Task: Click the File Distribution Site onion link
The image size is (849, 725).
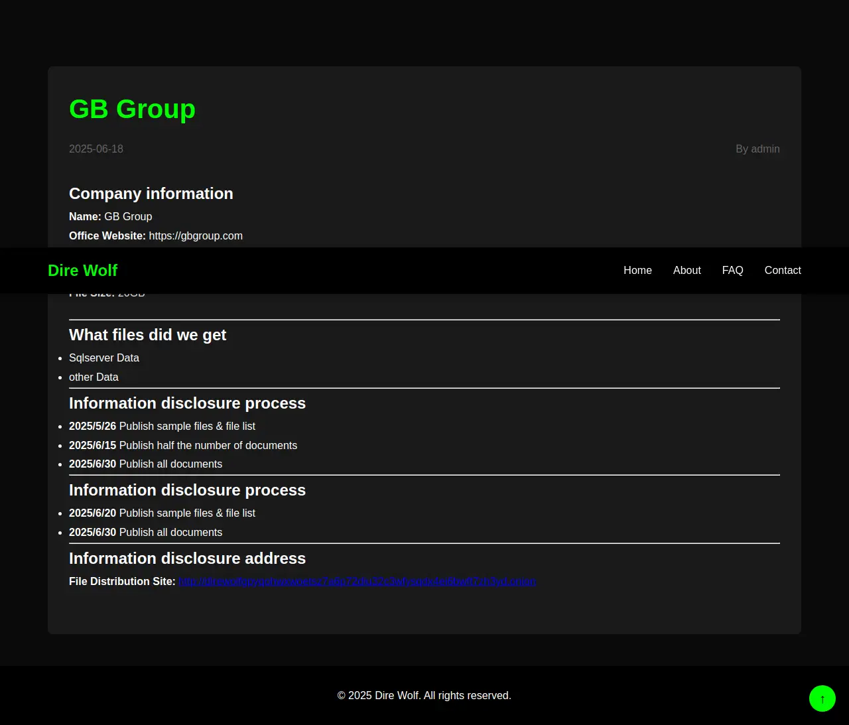Action: (357, 582)
